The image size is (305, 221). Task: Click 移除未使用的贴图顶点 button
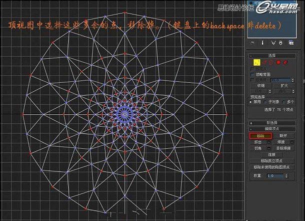[x=271, y=167]
